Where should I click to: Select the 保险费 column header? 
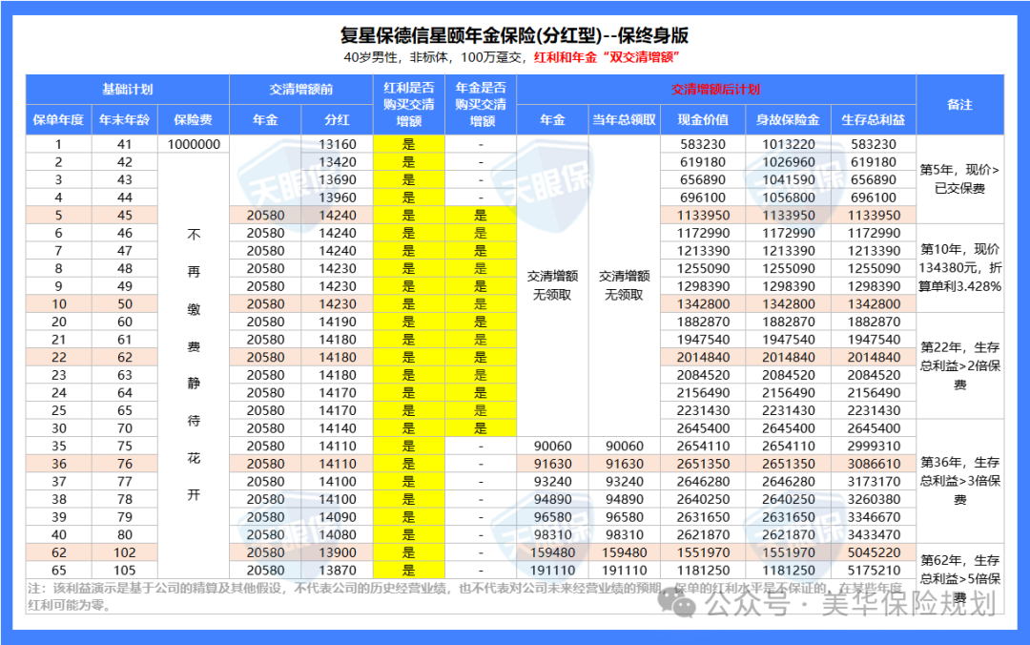point(194,120)
